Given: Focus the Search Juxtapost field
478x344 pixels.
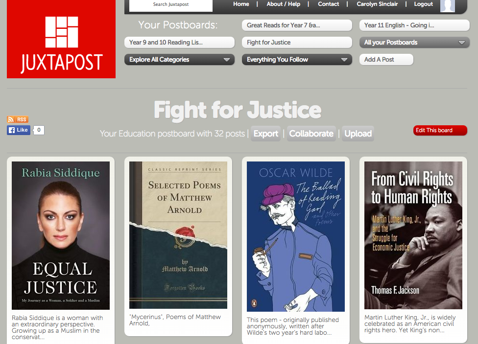Looking at the screenshot, I should coord(171,5).
